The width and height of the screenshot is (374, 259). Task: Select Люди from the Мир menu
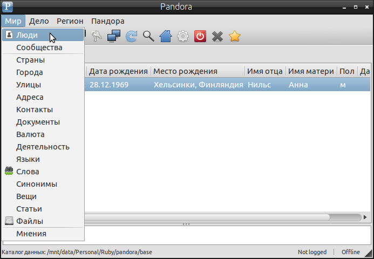click(43, 35)
